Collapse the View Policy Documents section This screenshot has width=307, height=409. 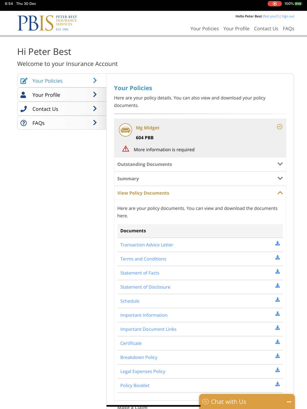click(280, 193)
